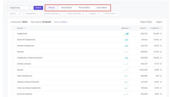Sort by Keyword column arrows icon
Screen dimensions: 172x97
pyautogui.click(x=25, y=28)
